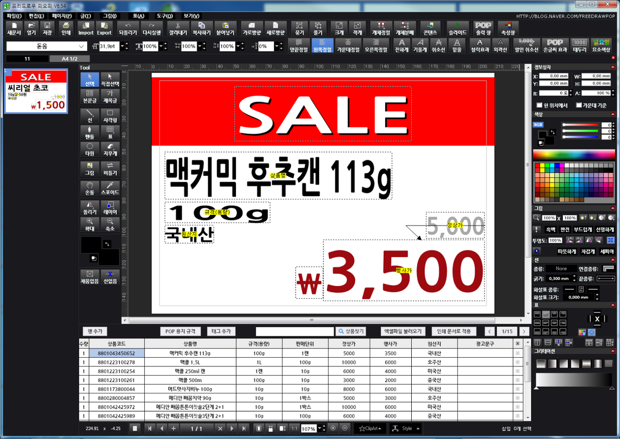Click the 상품찾기 search button
The image size is (620, 439).
[x=351, y=332]
